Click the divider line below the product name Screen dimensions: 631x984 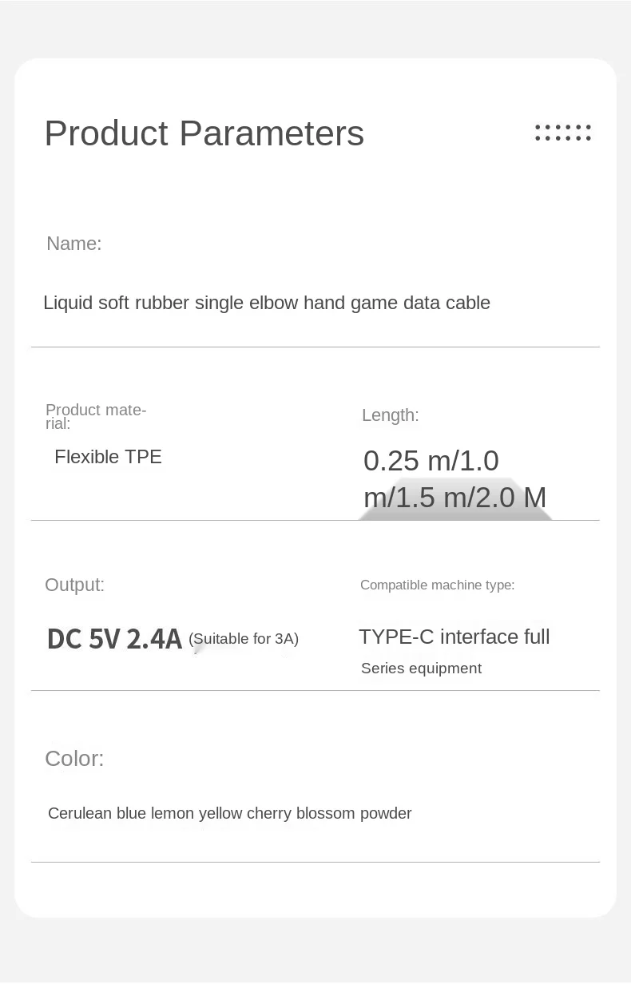pyautogui.click(x=315, y=347)
